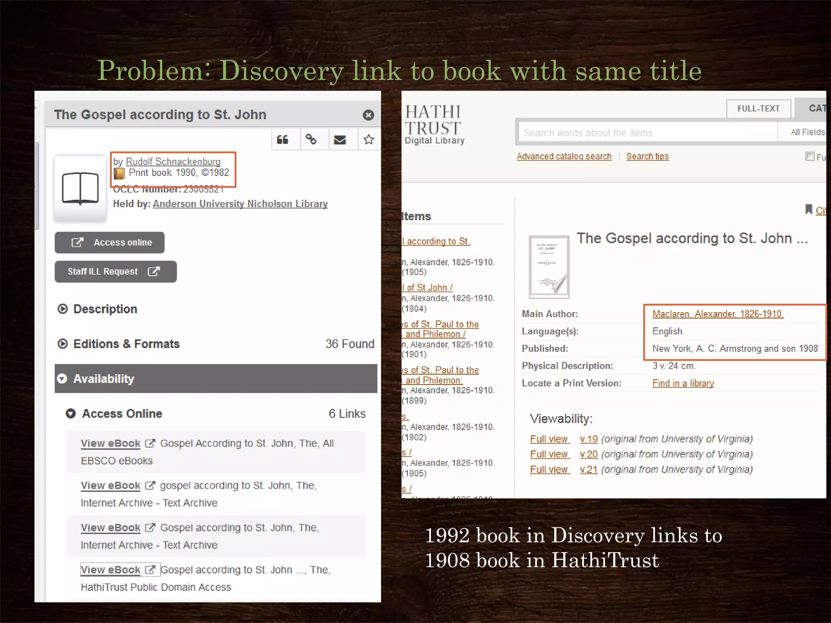The height and width of the screenshot is (623, 831).
Task: Click the cite quotation marks icon
Action: (x=283, y=140)
